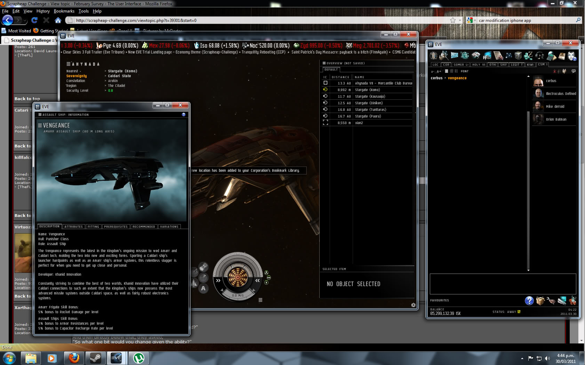Open the Variations tab
585x365 pixels.
[169, 227]
